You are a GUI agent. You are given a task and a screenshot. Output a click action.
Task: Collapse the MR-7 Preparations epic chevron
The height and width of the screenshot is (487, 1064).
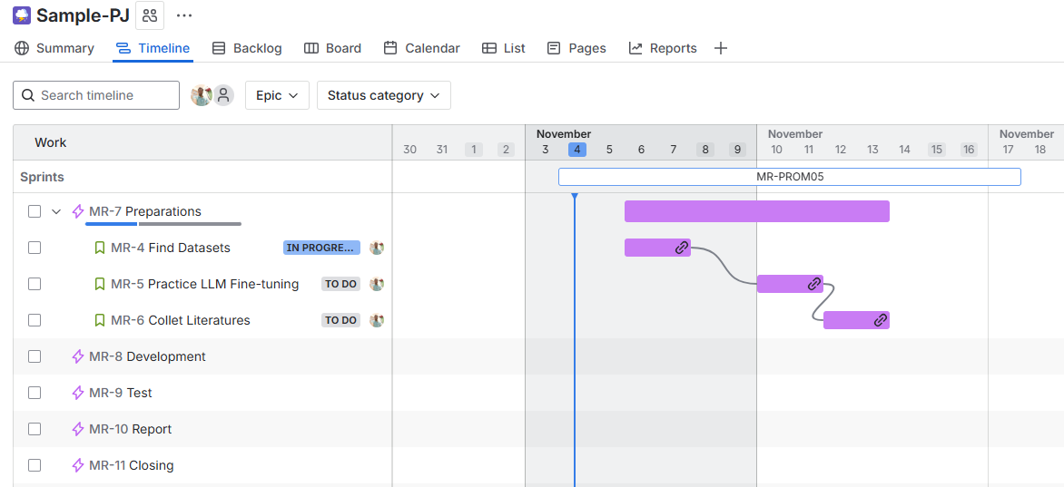click(56, 211)
